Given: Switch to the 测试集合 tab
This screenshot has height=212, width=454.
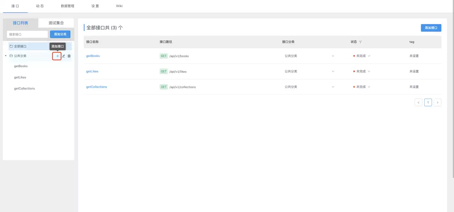Looking at the screenshot, I should [x=56, y=23].
